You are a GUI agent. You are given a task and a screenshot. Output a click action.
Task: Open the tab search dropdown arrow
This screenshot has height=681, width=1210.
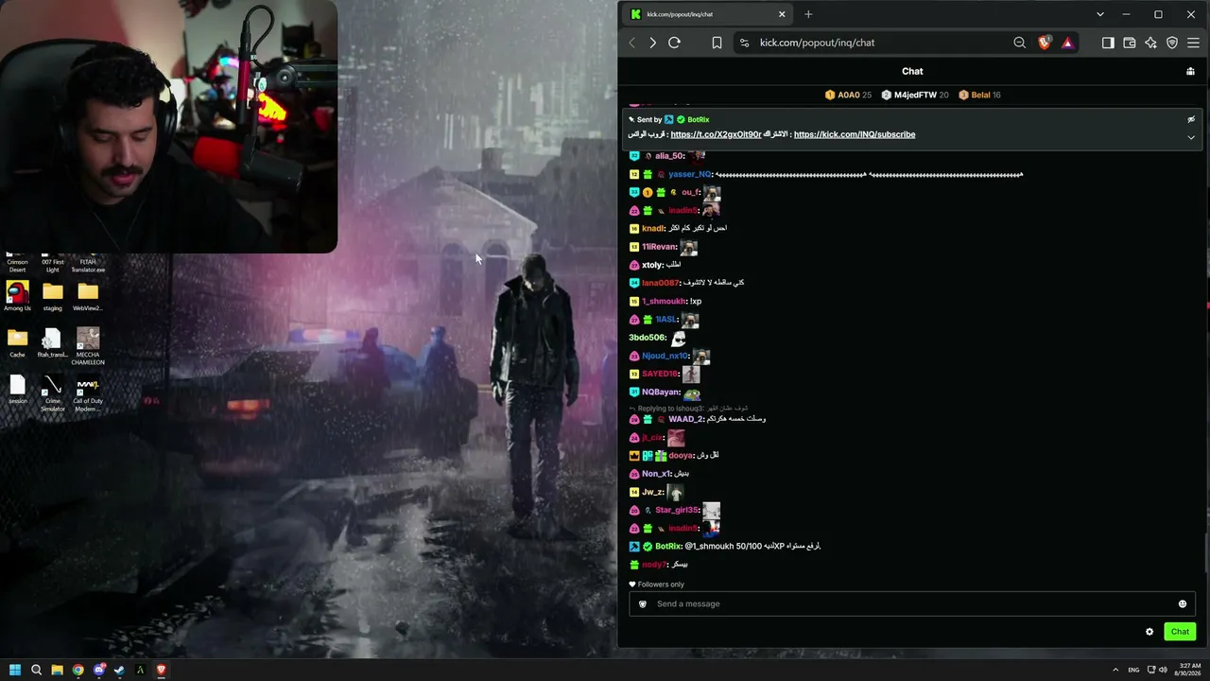(1099, 14)
